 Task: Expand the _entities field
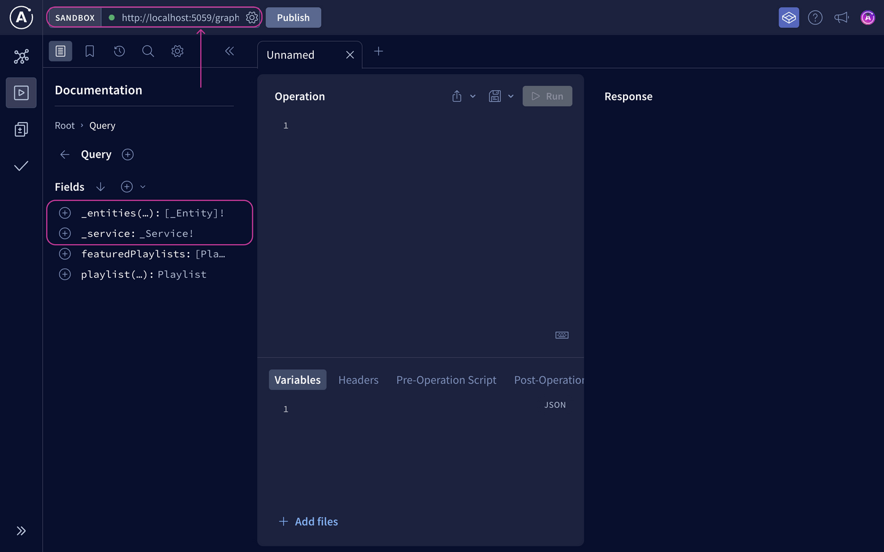tap(64, 213)
